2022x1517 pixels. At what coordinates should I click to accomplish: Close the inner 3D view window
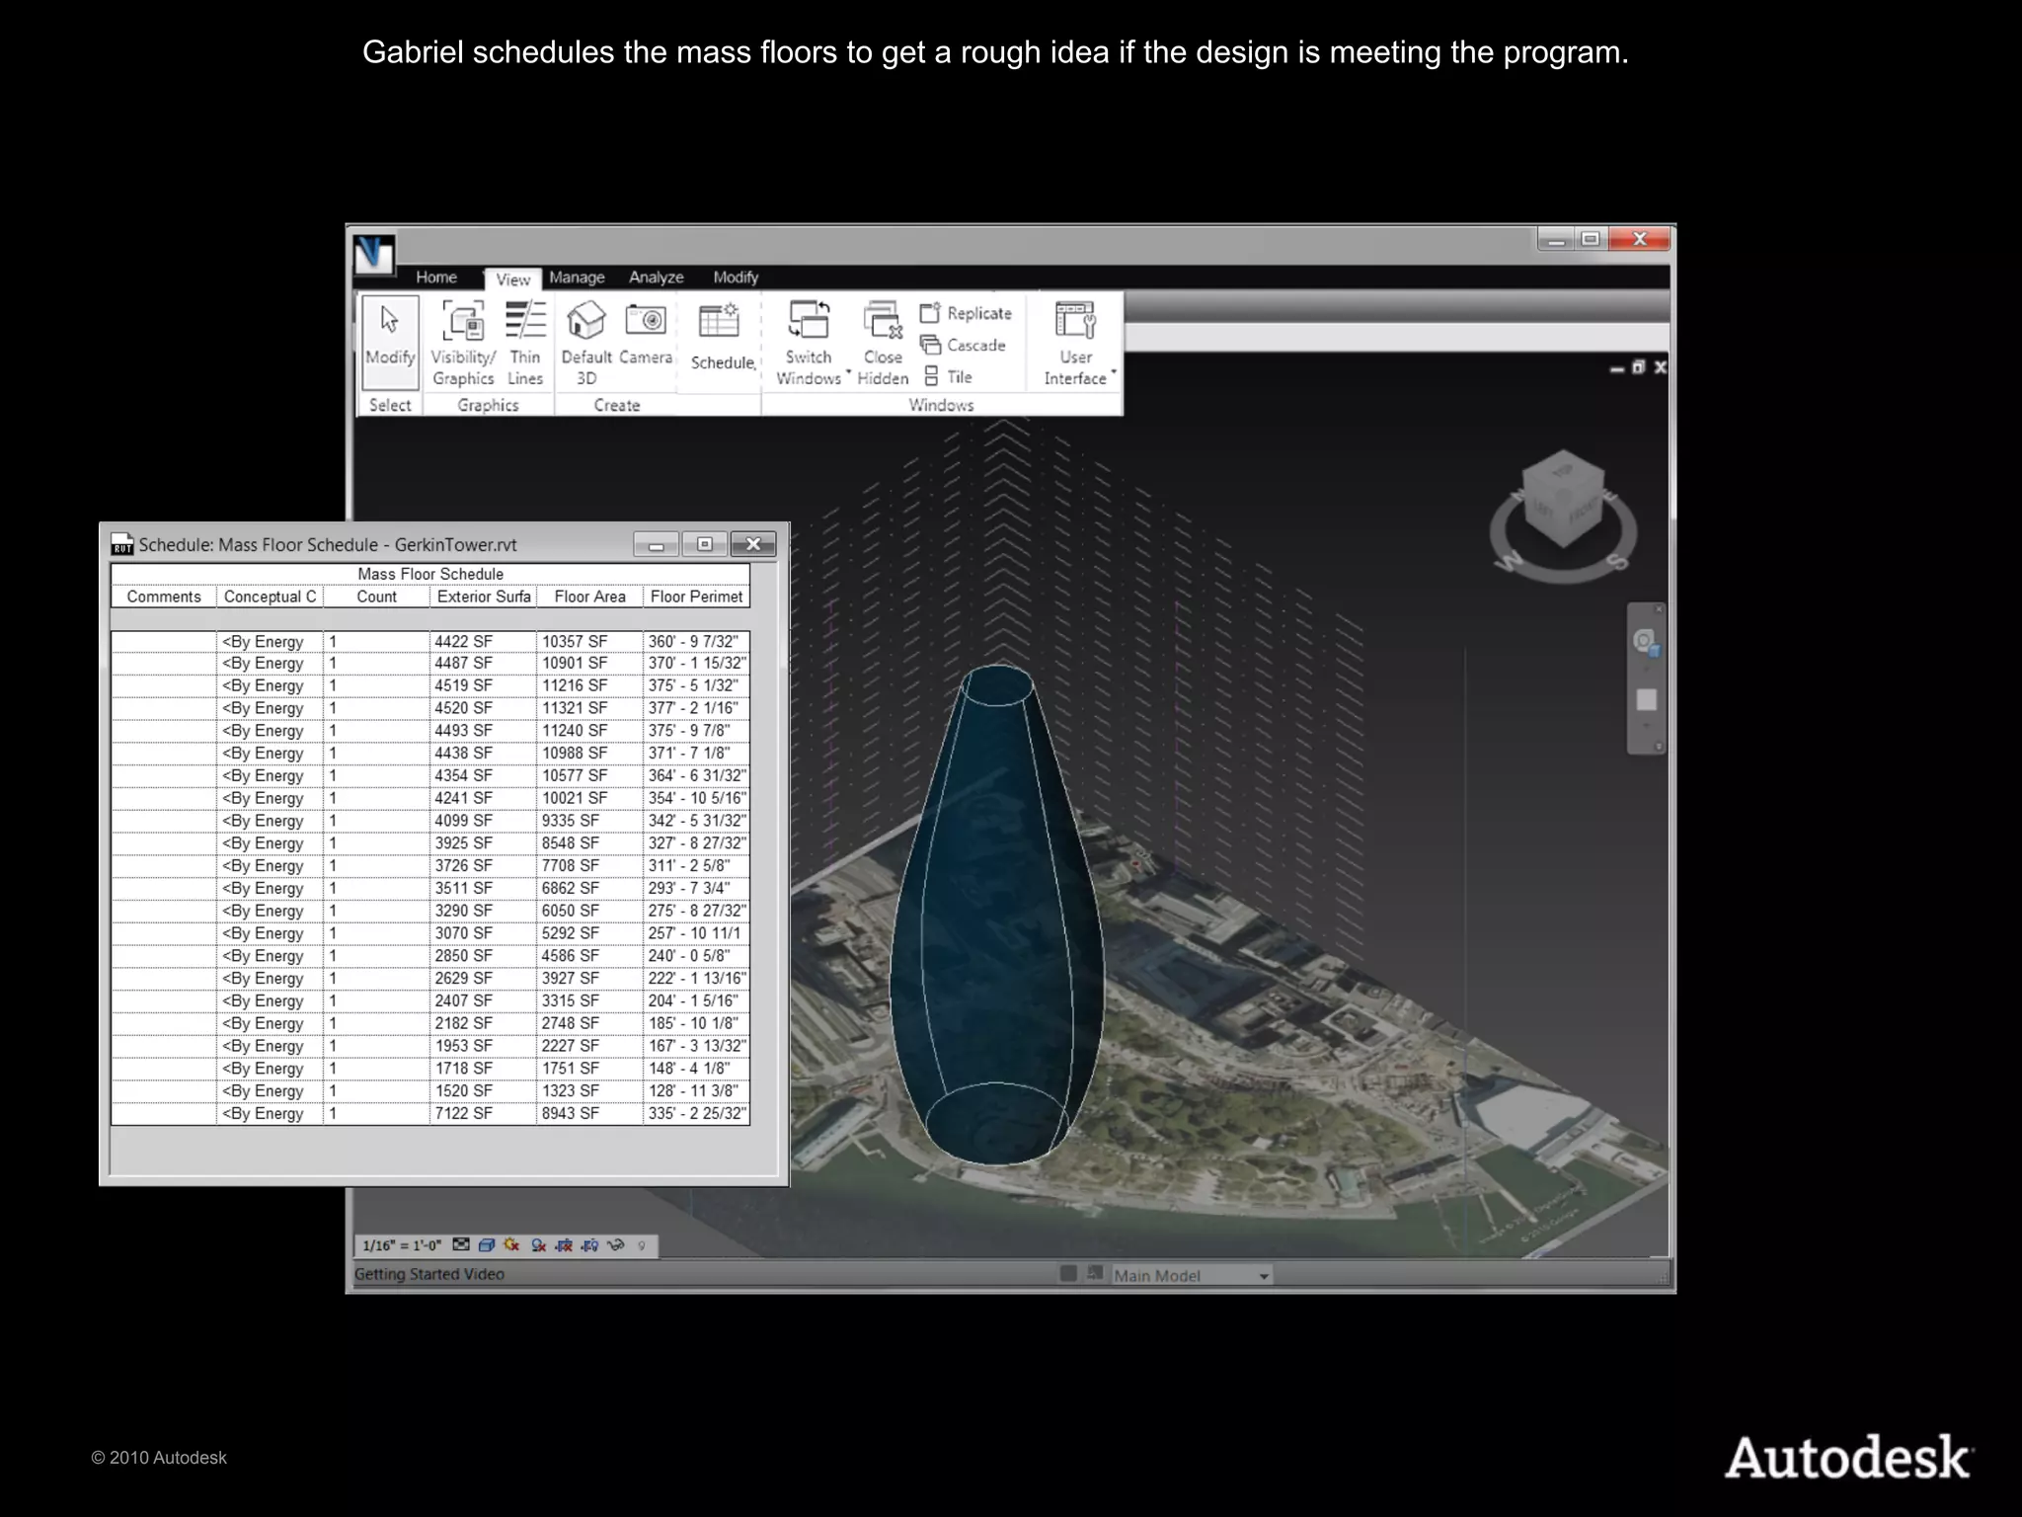point(1661,367)
